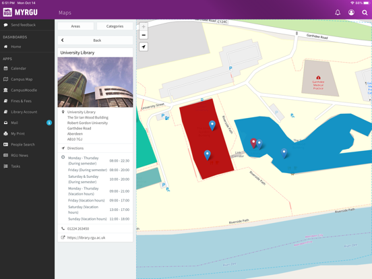Click the back chevron arrow
This screenshot has width=372, height=279.
(x=63, y=40)
